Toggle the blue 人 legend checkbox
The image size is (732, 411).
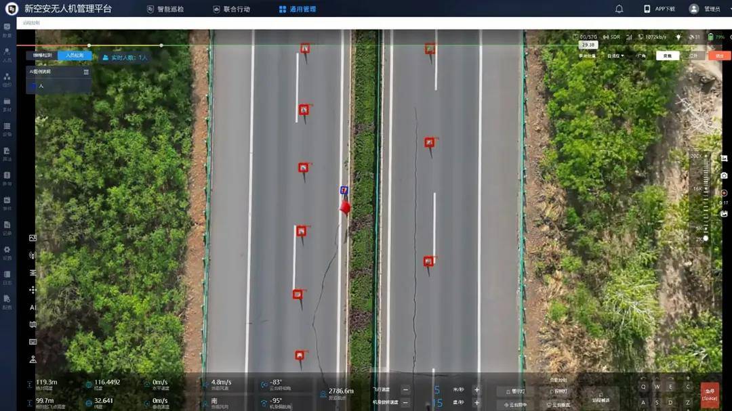[32, 86]
